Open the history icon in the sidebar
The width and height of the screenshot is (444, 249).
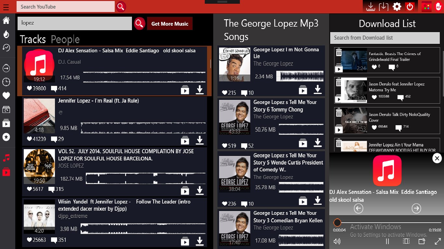[x=6, y=48]
